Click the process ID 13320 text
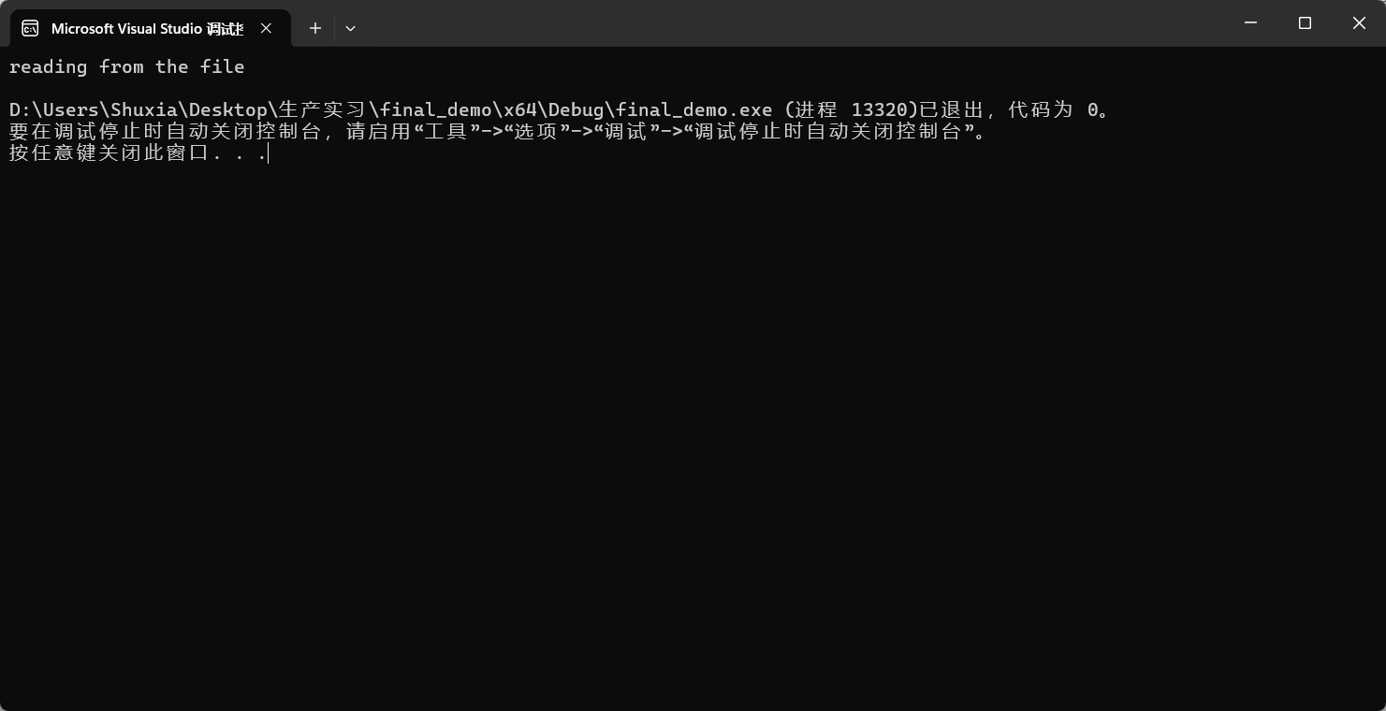The image size is (1386, 711). click(x=880, y=109)
